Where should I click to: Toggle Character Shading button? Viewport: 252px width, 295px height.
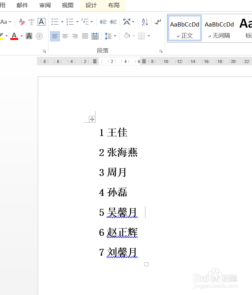29,36
